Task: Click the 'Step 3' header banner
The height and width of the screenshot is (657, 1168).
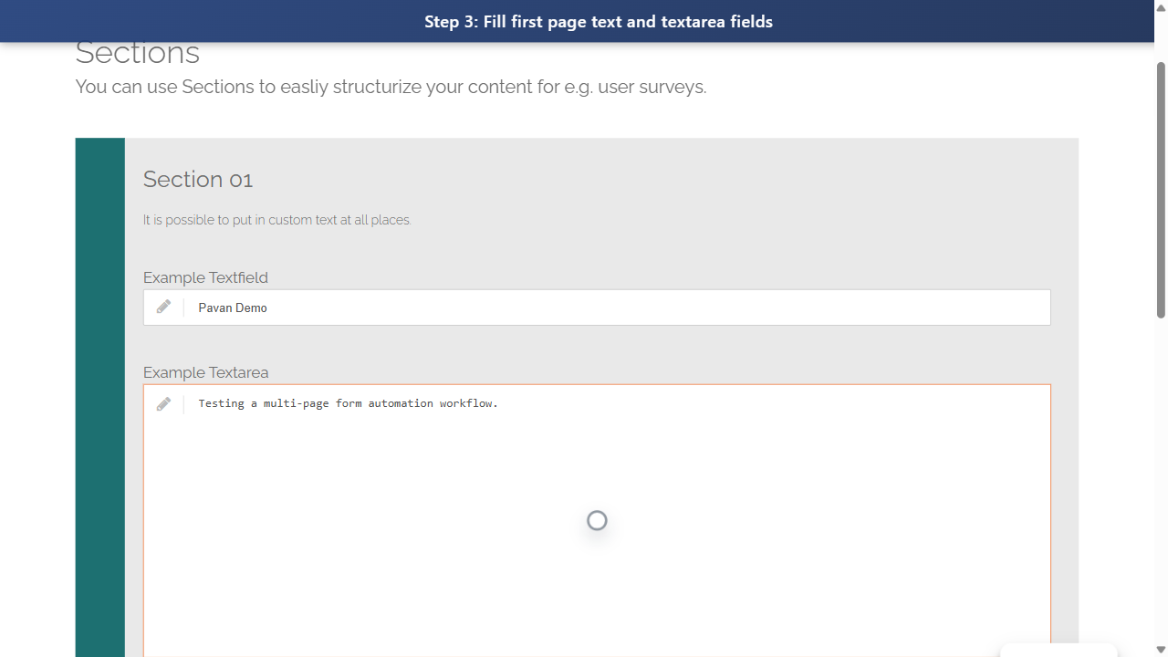Action: [x=598, y=21]
